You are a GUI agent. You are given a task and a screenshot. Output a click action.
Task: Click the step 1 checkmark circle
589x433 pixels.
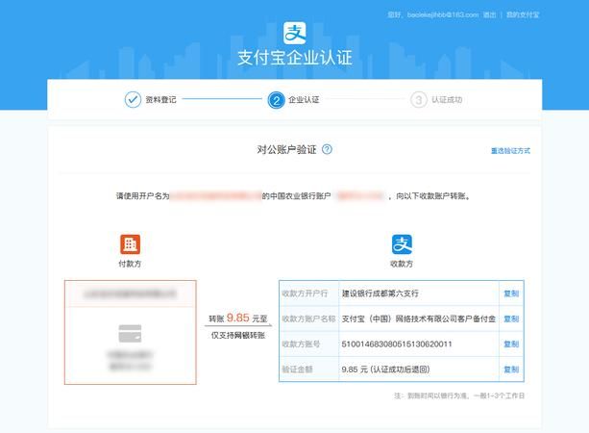133,100
